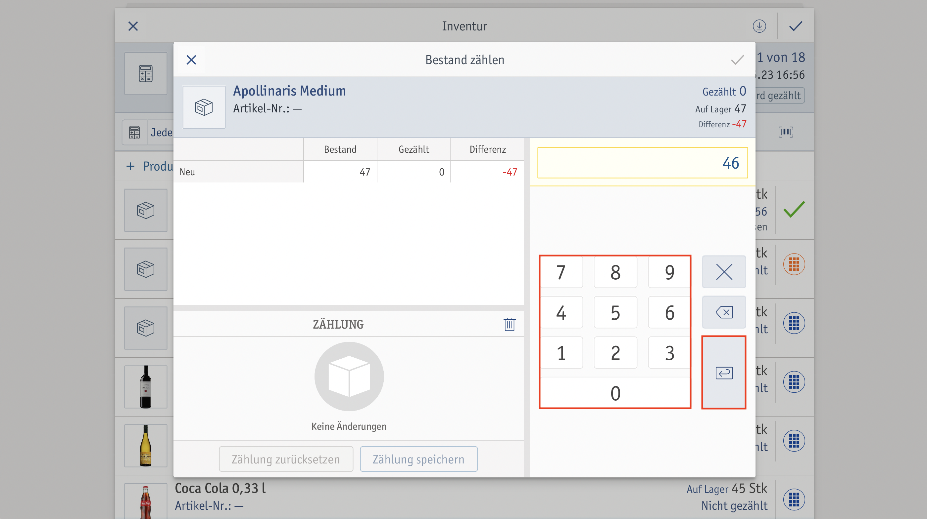Confirm the Inventur with the top checkmark
Screen dimensions: 927x519
pyautogui.click(x=795, y=26)
